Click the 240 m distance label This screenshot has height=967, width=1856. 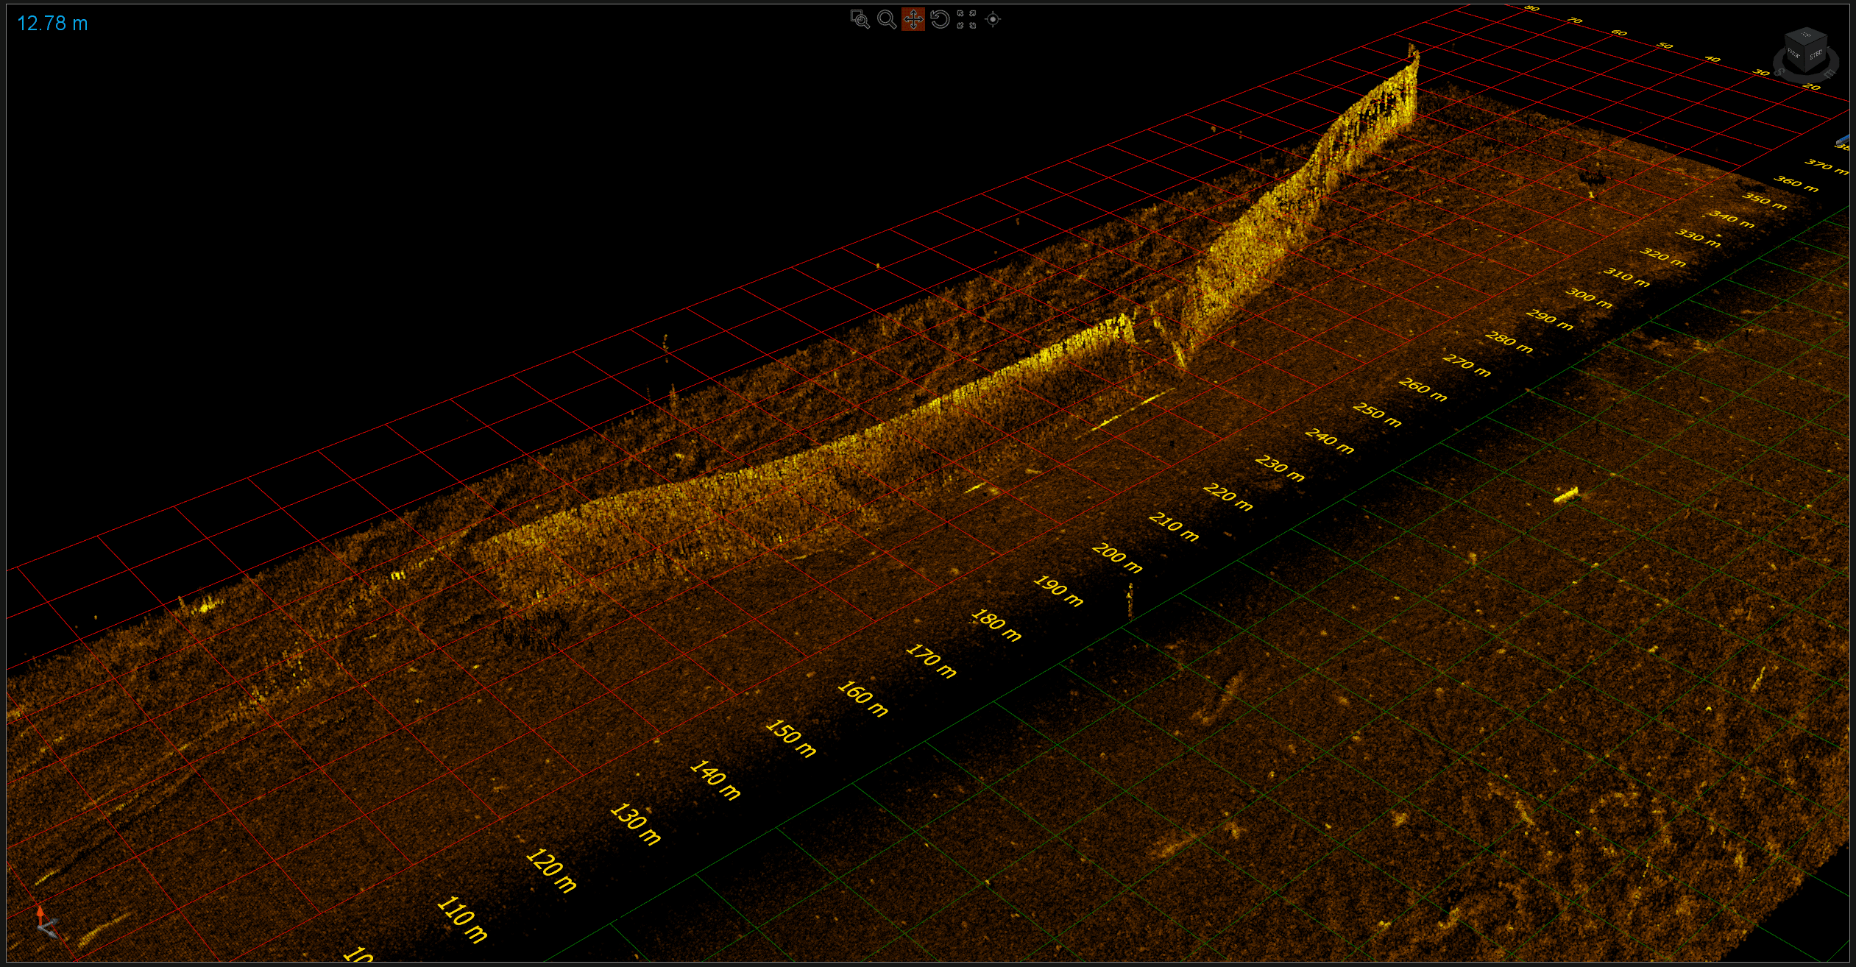(x=1329, y=441)
